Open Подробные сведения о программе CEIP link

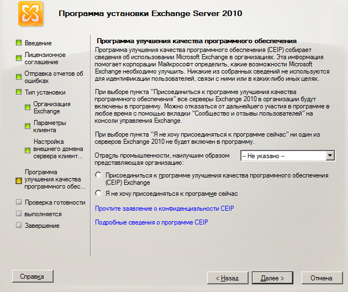(x=151, y=222)
